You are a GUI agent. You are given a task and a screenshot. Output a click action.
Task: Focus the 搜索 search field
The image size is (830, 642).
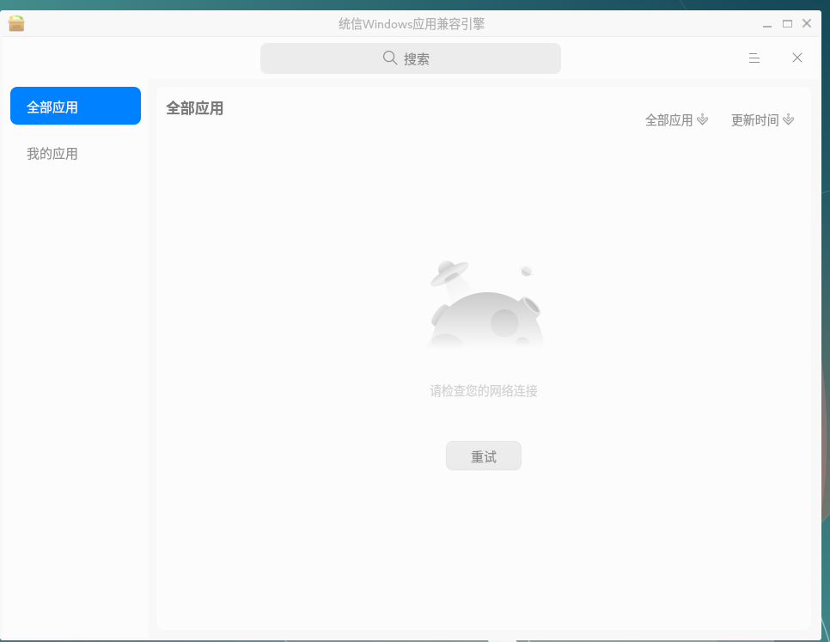410,58
